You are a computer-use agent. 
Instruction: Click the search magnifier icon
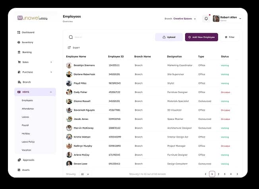coord(71,37)
